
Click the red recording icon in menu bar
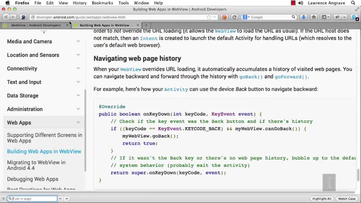click(x=293, y=3)
